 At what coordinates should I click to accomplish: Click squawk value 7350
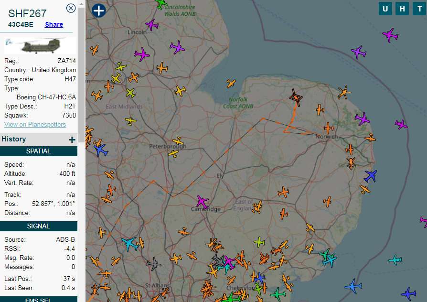tap(69, 115)
